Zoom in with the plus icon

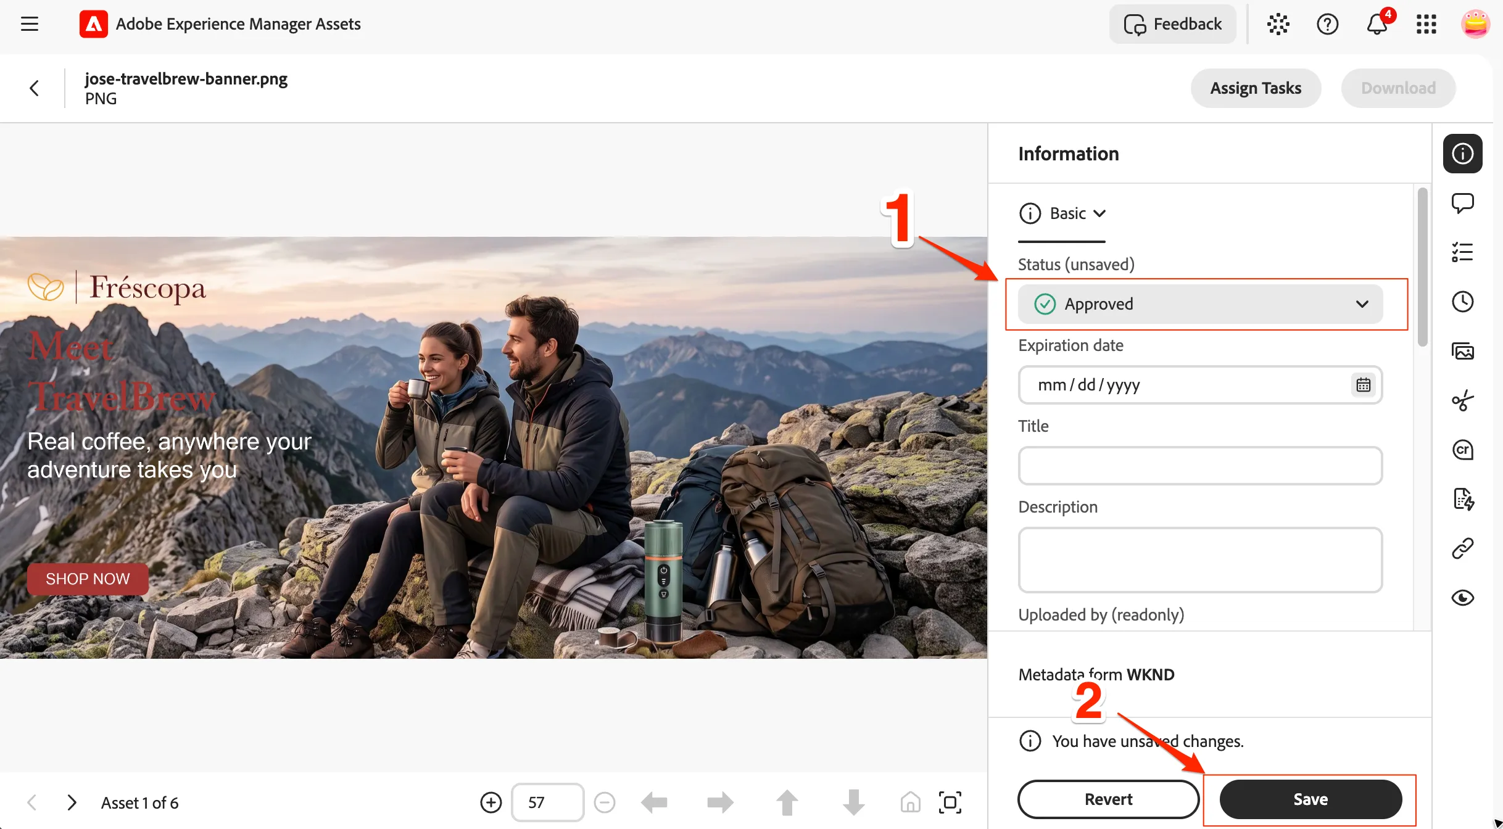pos(491,802)
